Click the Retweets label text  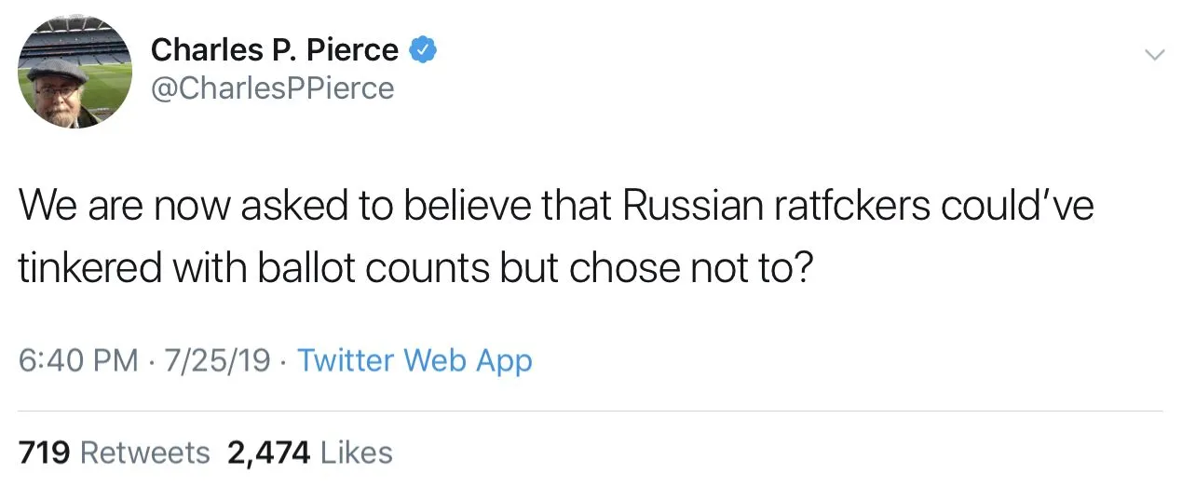click(144, 452)
